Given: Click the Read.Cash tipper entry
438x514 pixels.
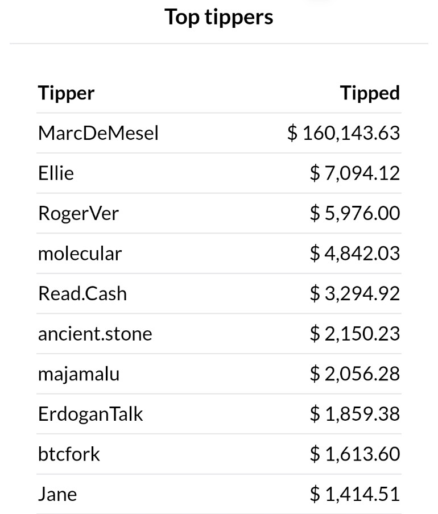Looking at the screenshot, I should click(82, 293).
